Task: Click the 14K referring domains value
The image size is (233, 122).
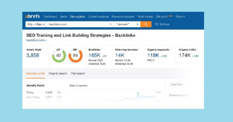Action: pyautogui.click(x=120, y=55)
